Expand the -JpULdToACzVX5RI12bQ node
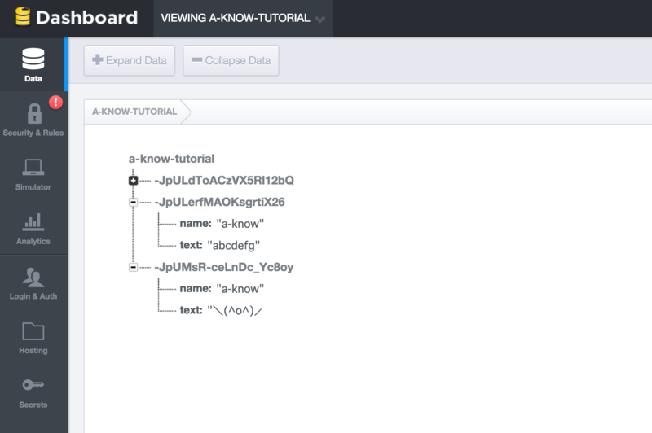 [133, 181]
